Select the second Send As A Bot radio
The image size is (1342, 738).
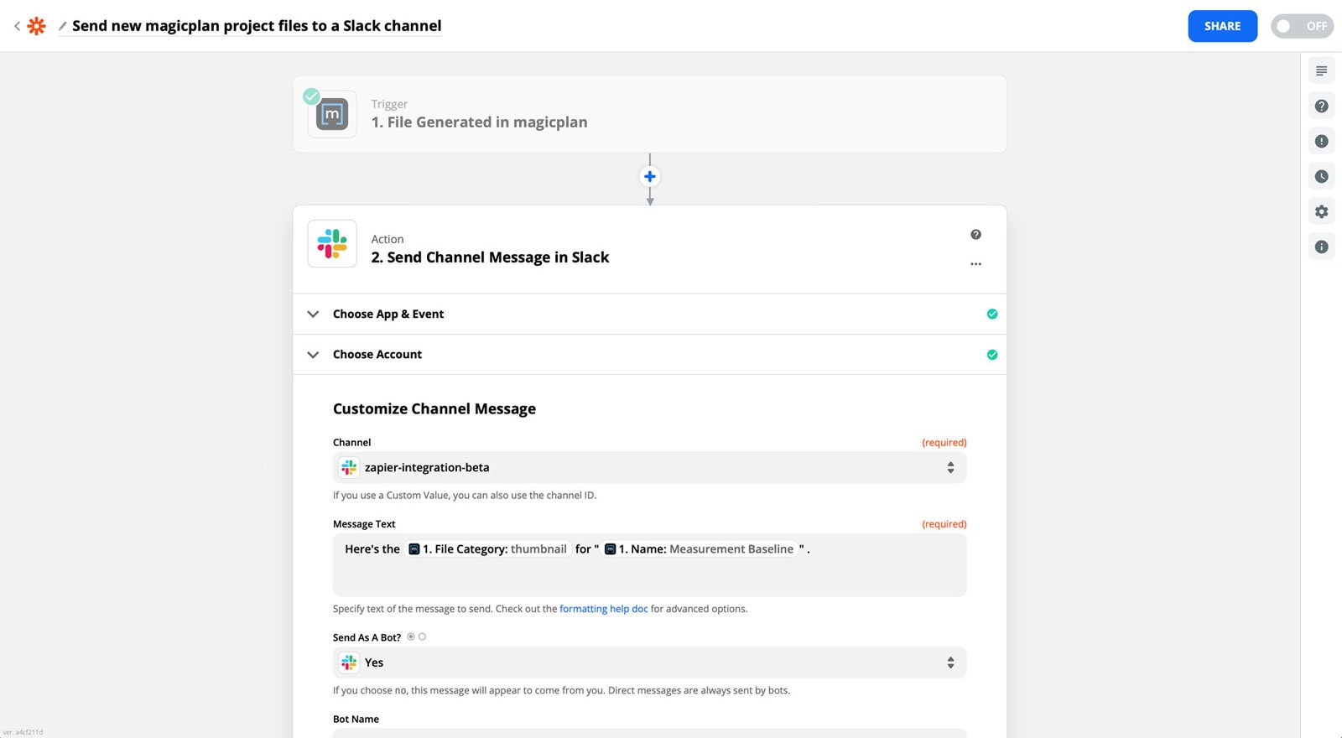422,637
